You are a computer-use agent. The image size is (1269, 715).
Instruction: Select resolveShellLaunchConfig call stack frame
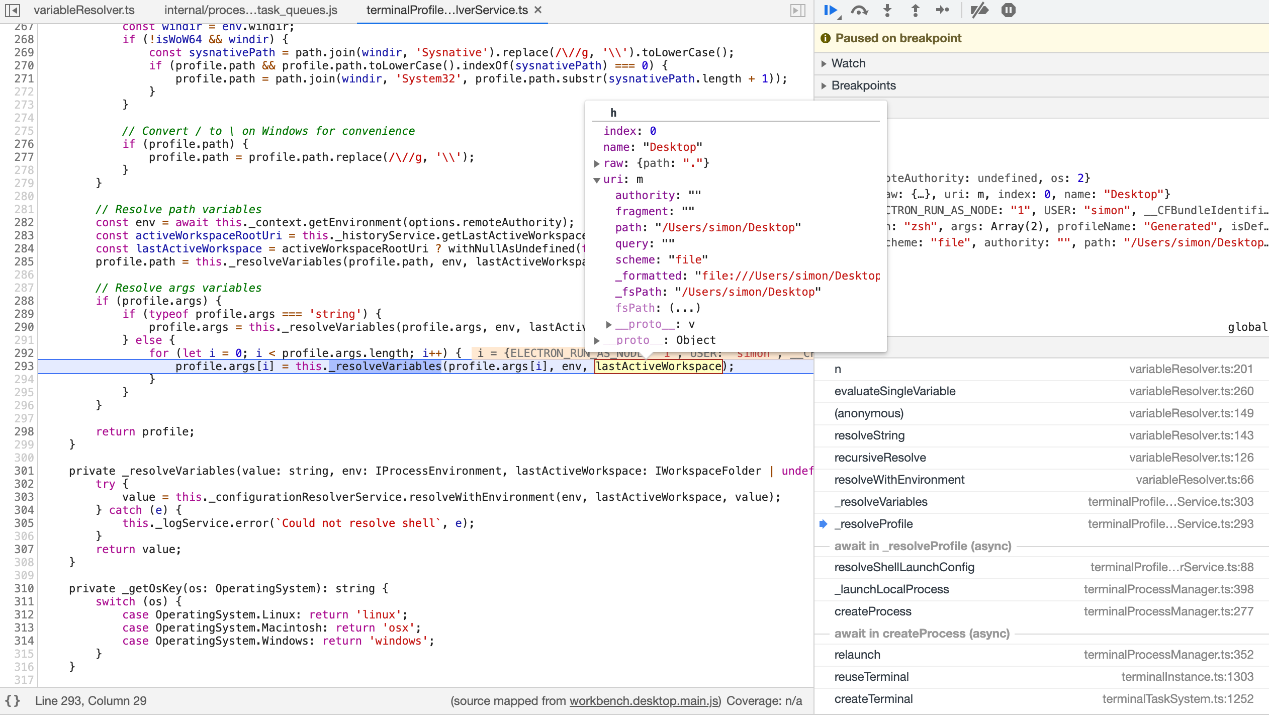pyautogui.click(x=1042, y=567)
